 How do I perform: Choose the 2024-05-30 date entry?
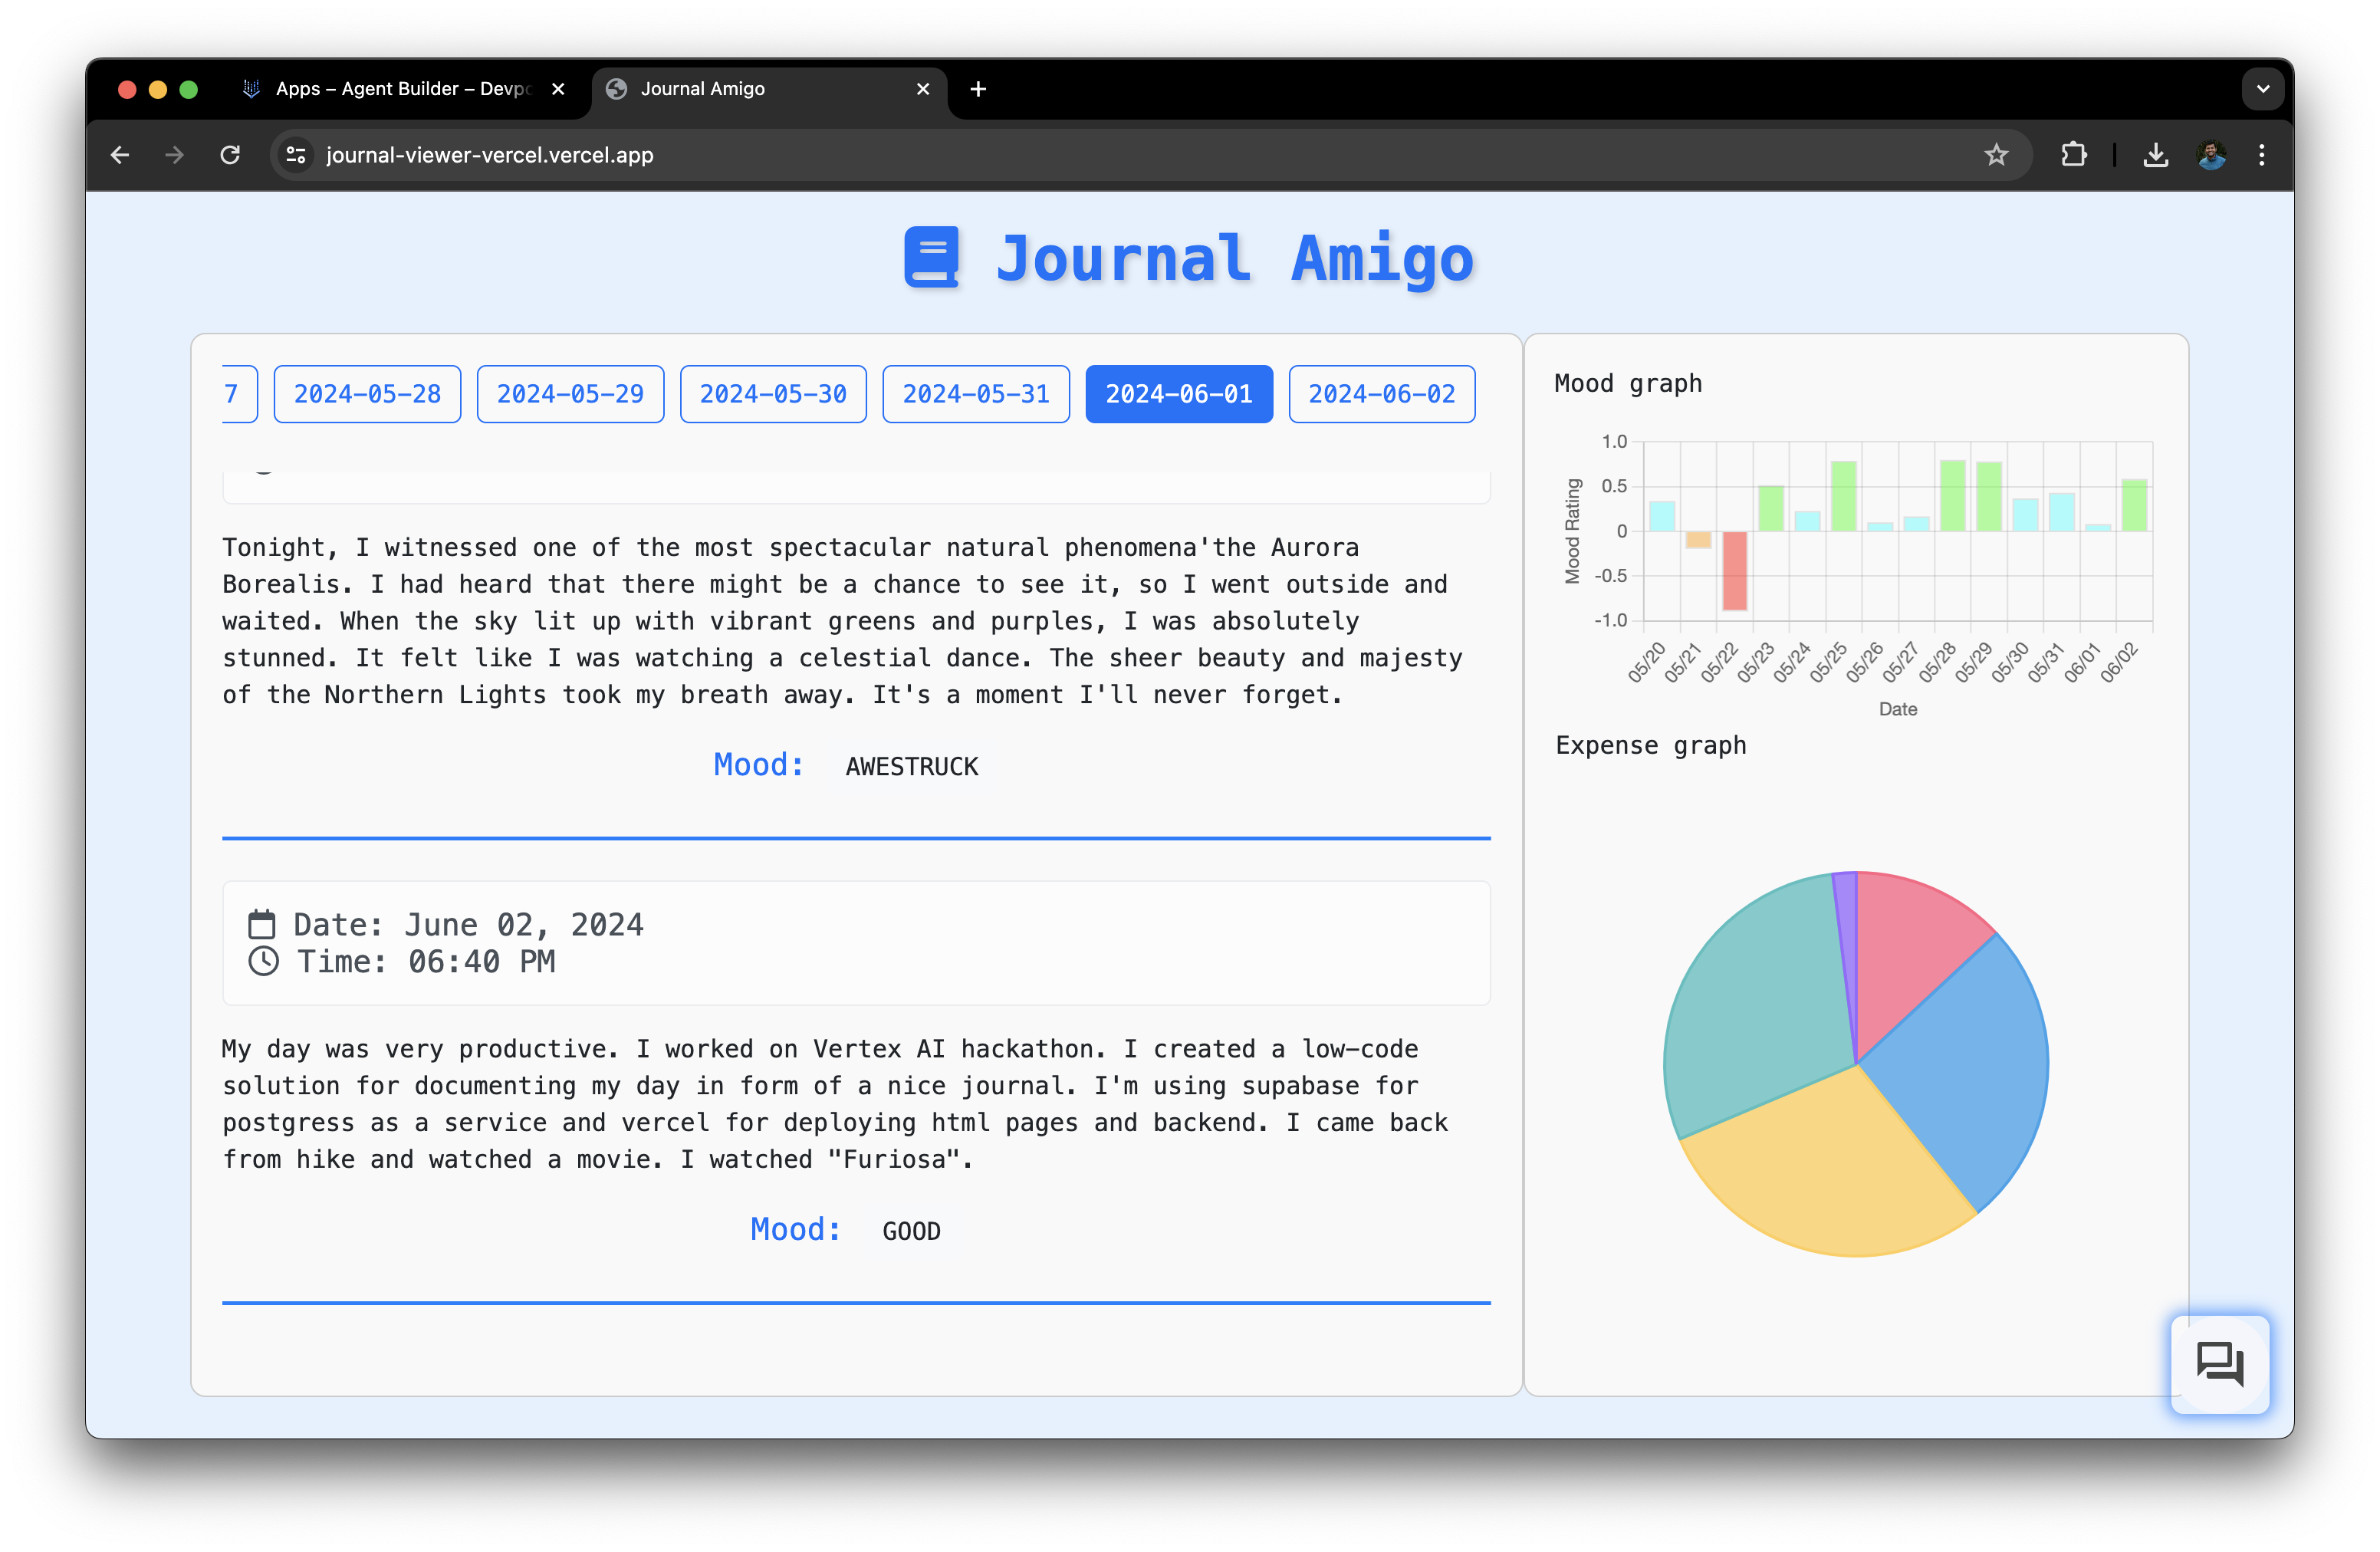point(773,394)
